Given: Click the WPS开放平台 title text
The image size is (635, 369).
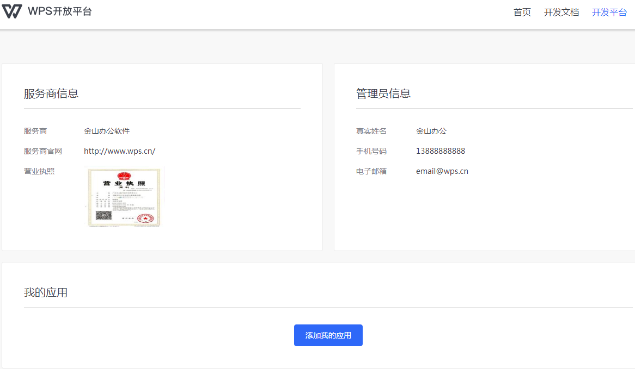Looking at the screenshot, I should click(x=60, y=11).
